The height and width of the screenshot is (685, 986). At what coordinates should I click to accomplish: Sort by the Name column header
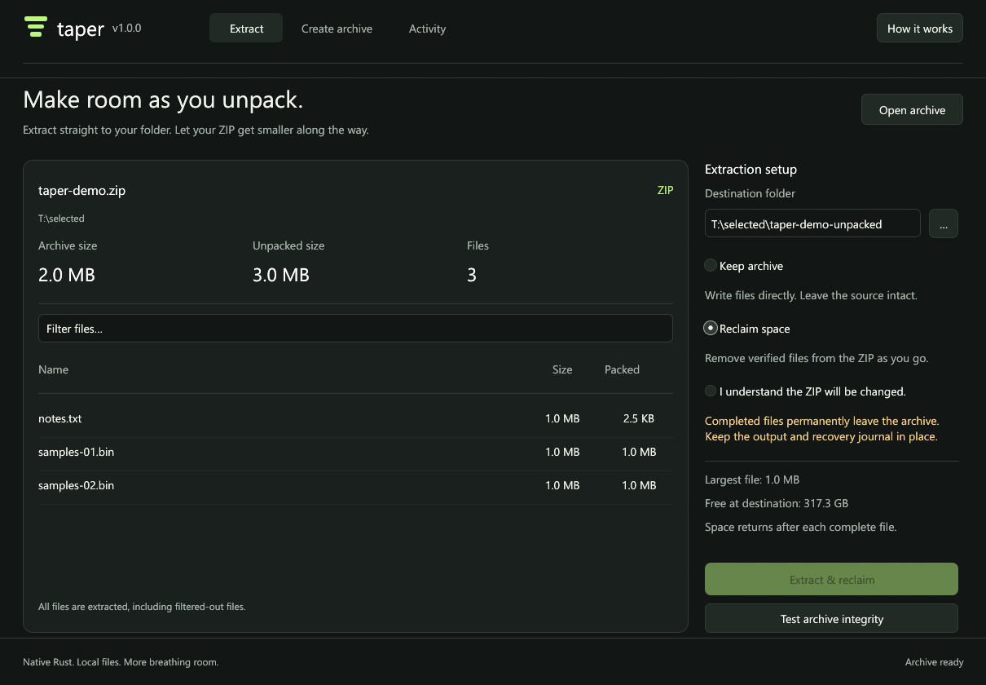pos(53,369)
